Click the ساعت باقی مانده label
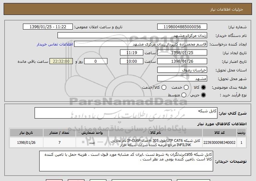256x181 pixels. pyautogui.click(x=33, y=61)
